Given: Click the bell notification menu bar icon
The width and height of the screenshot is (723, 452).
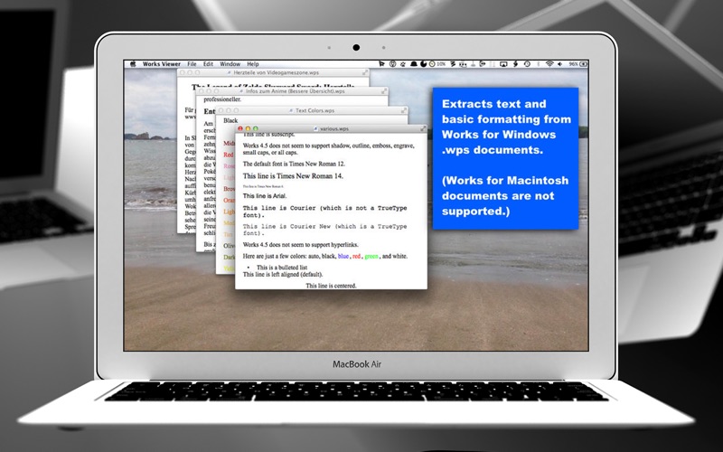Looking at the screenshot, I should tap(414, 64).
